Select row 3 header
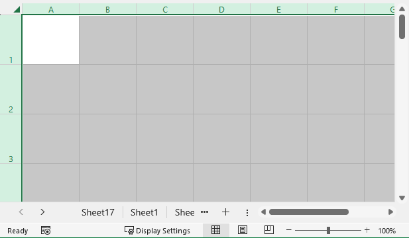This screenshot has height=238, width=409. pos(11,139)
